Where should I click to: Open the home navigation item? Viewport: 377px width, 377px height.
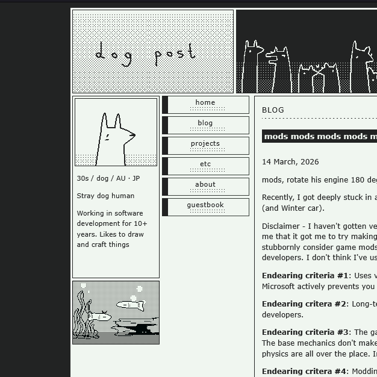click(x=205, y=104)
